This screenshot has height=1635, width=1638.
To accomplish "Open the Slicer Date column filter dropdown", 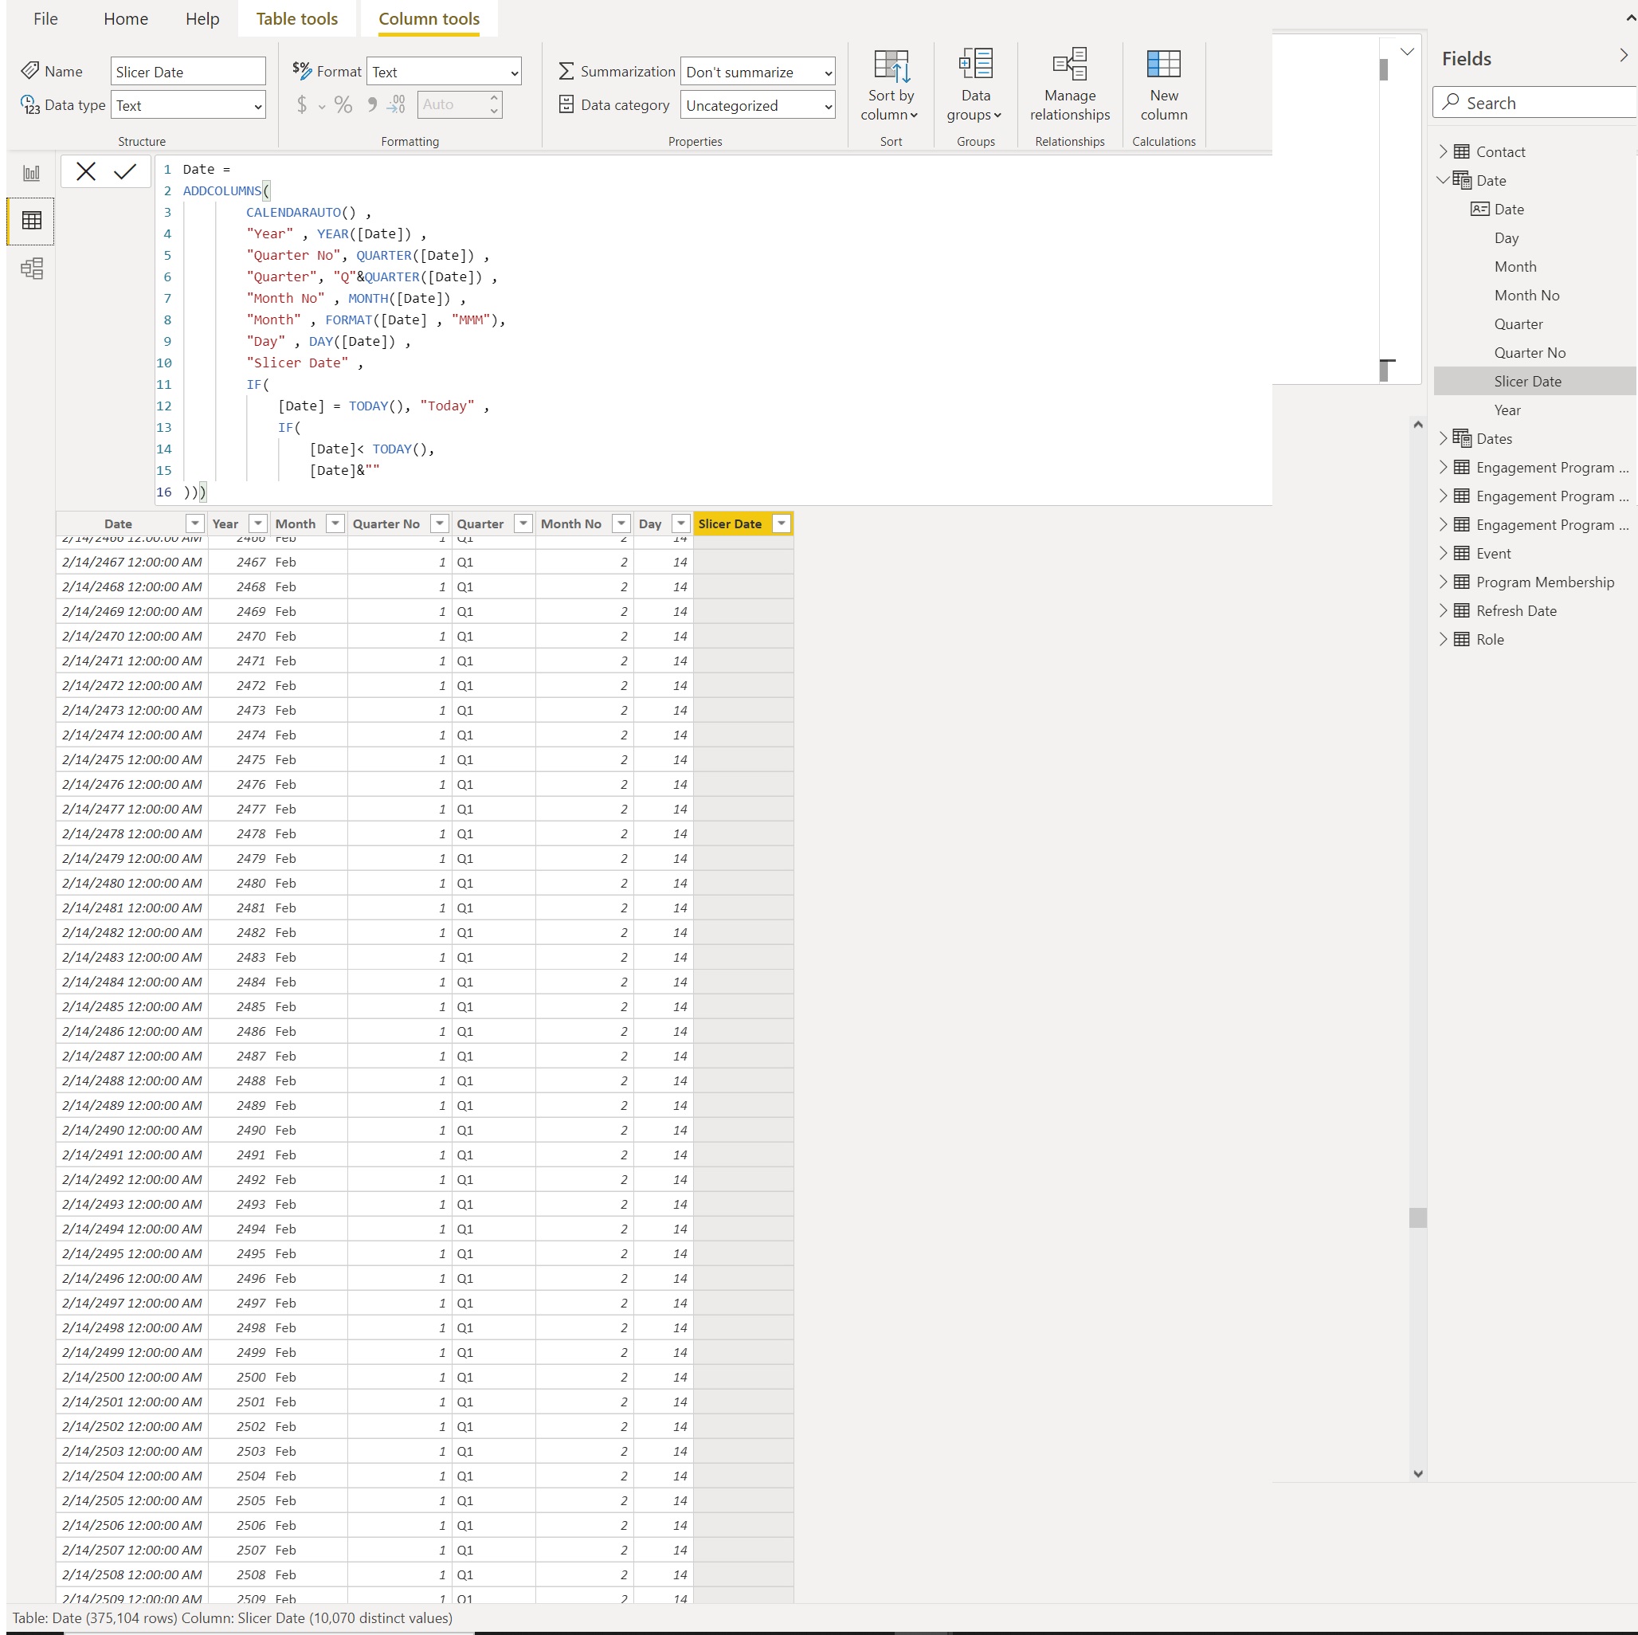I will pos(782,524).
